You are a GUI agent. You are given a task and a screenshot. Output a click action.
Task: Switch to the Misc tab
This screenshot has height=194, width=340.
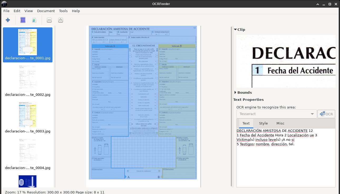tap(280, 123)
